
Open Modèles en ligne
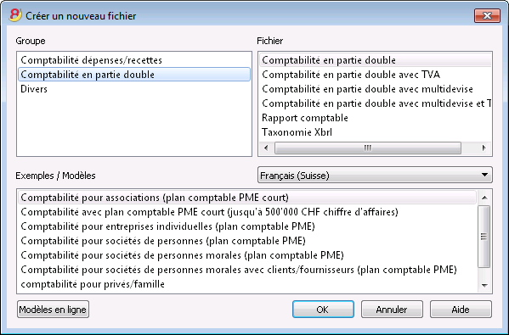[x=53, y=310]
